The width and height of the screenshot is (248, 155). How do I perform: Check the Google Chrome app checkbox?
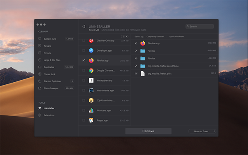coord(83,70)
